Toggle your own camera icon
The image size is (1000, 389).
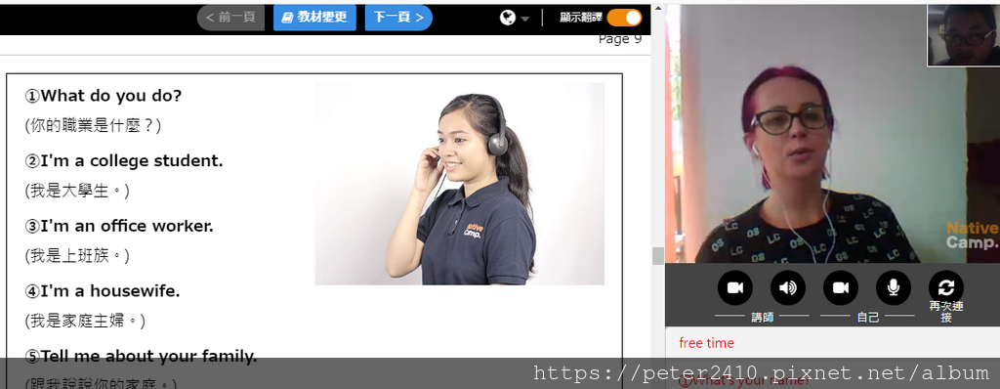(841, 288)
